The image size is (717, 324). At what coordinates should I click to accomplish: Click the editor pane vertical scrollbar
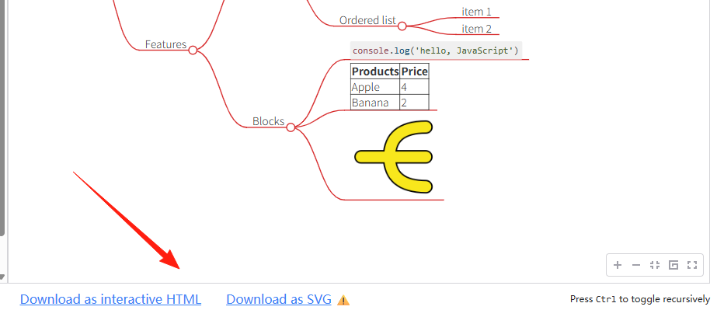click(2, 117)
